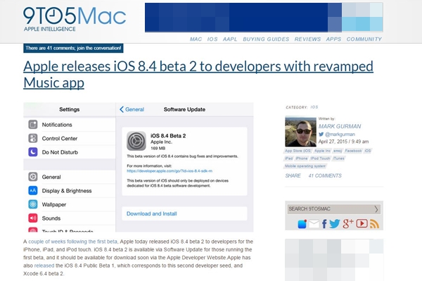Open the article headline about iOS 8.4 beta 2

(x=198, y=74)
